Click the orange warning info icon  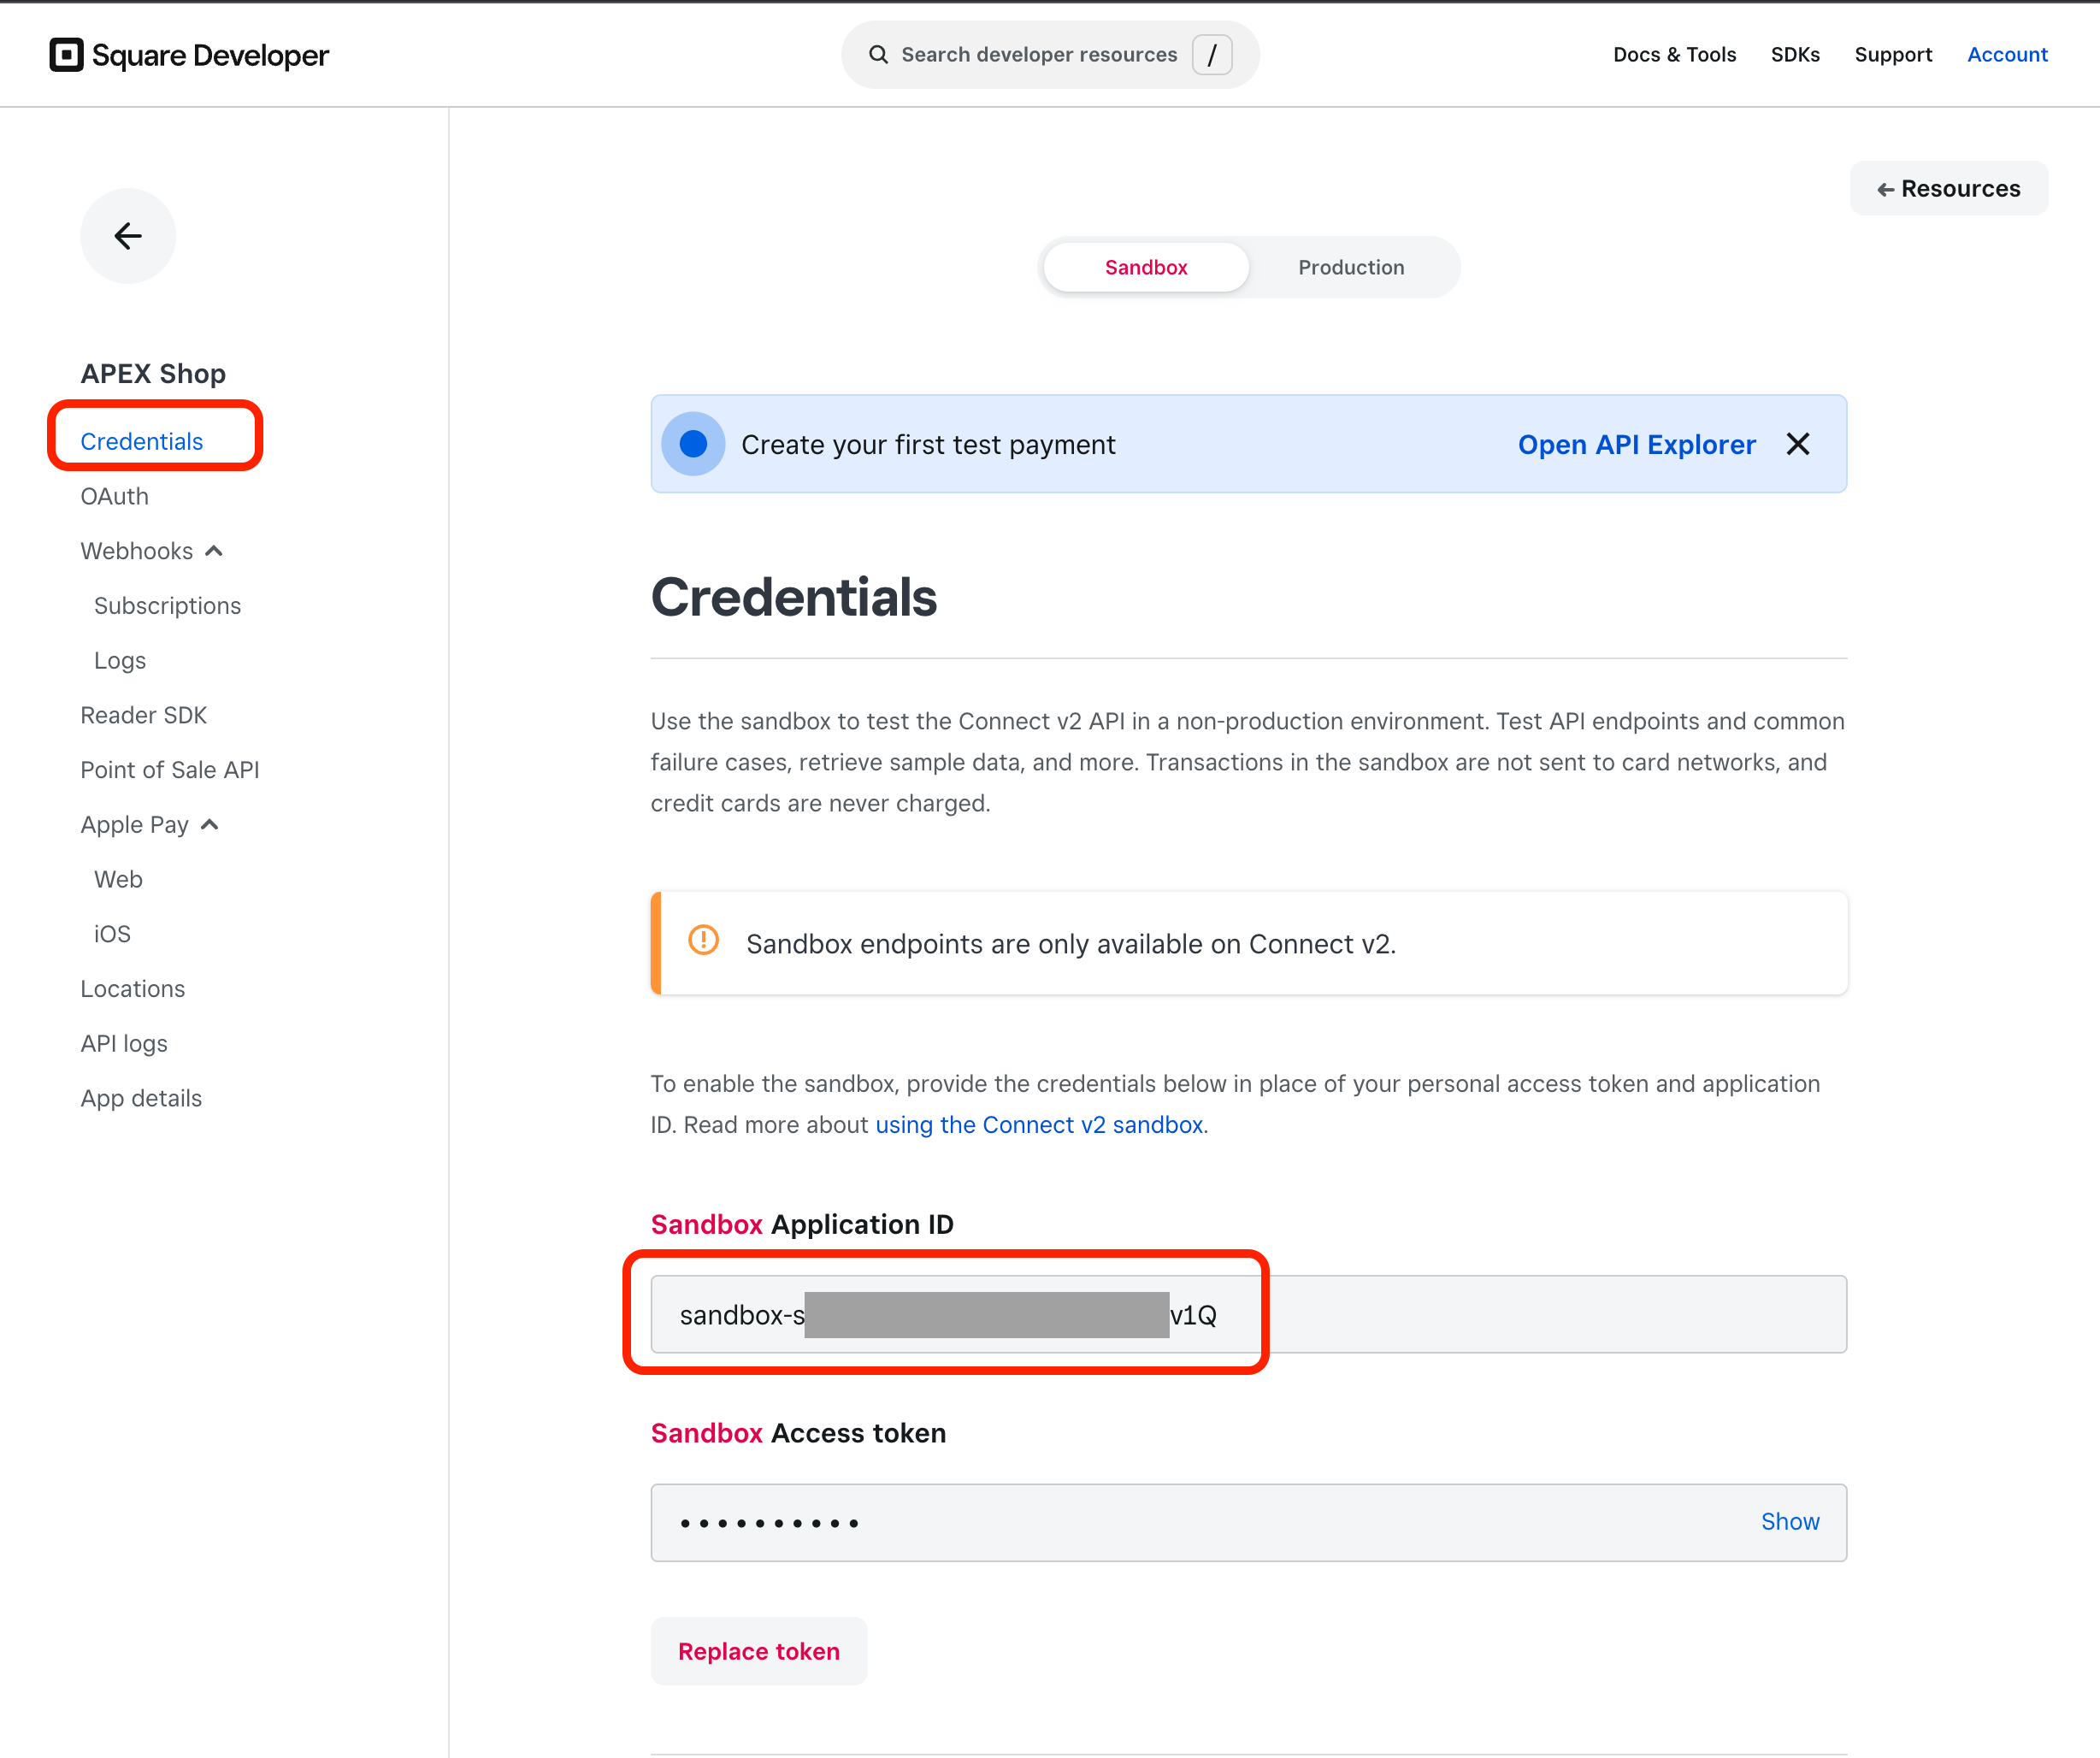click(703, 941)
